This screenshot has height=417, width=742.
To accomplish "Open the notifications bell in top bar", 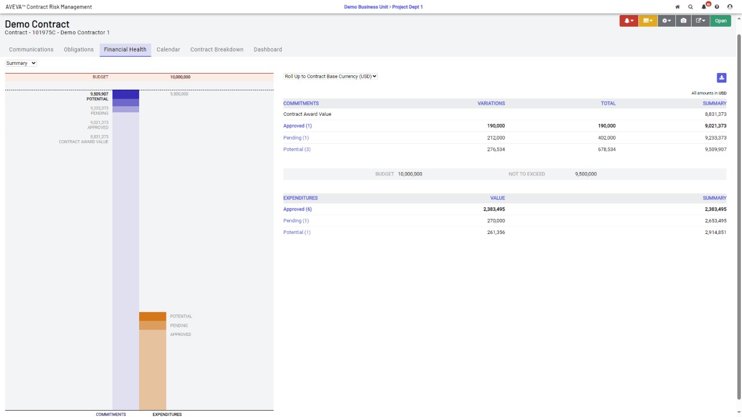I will point(704,7).
